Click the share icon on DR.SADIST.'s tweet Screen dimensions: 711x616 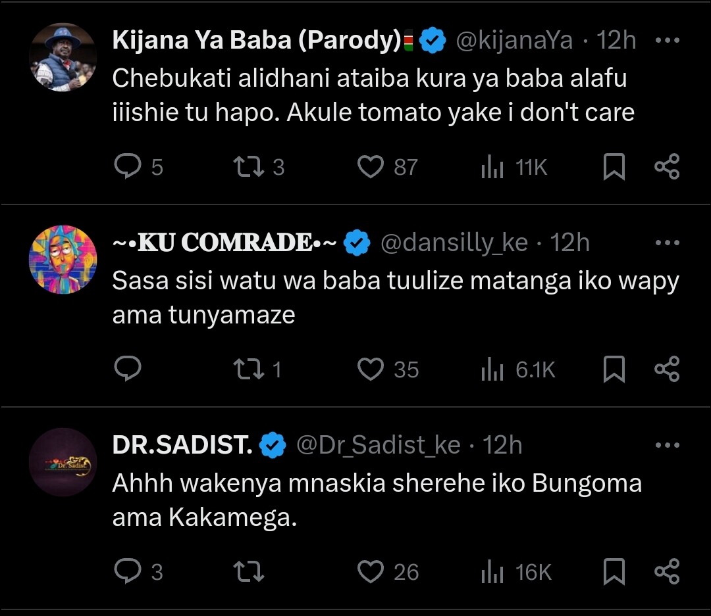click(667, 572)
